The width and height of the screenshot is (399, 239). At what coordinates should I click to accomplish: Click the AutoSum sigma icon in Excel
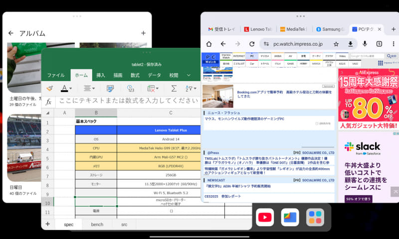click(174, 89)
